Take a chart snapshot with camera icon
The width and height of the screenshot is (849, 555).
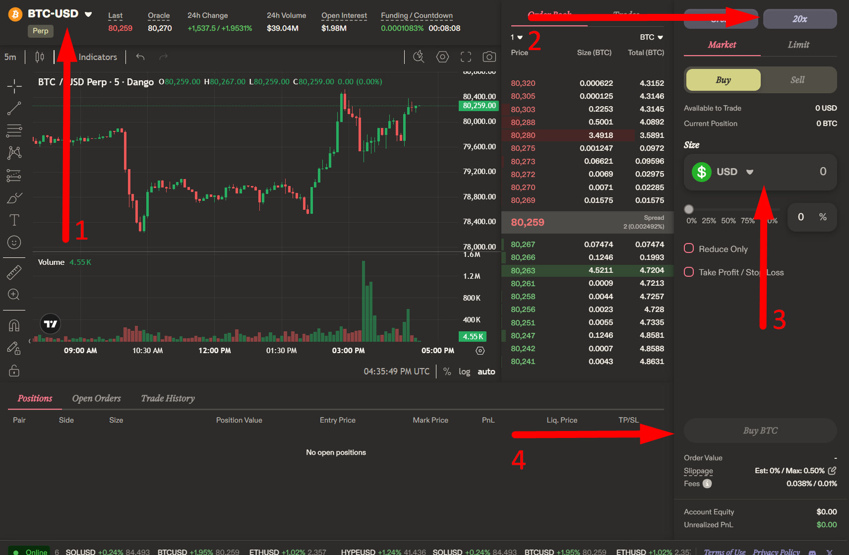tap(489, 57)
